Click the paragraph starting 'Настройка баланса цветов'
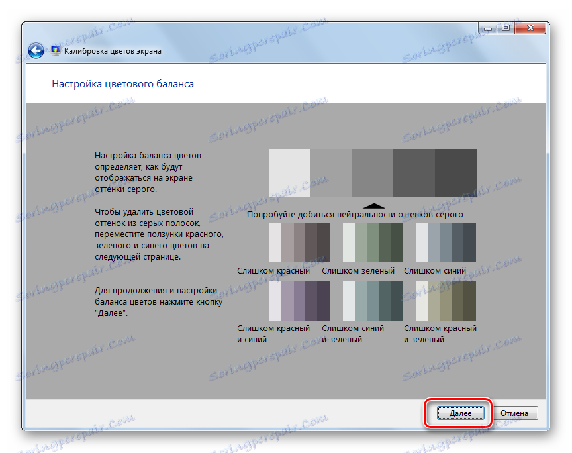The image size is (572, 453). [x=148, y=172]
